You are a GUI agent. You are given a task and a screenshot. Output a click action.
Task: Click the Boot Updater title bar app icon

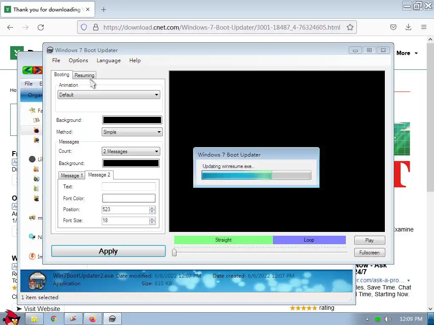50,50
